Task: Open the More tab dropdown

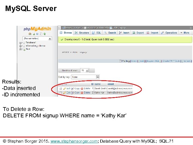Action: click(185, 33)
